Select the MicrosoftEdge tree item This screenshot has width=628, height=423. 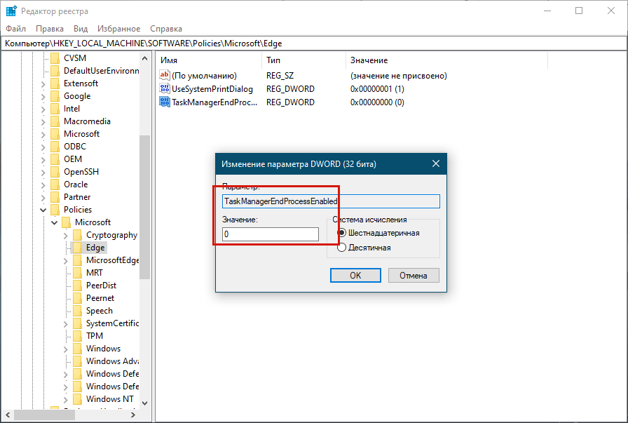coord(113,260)
